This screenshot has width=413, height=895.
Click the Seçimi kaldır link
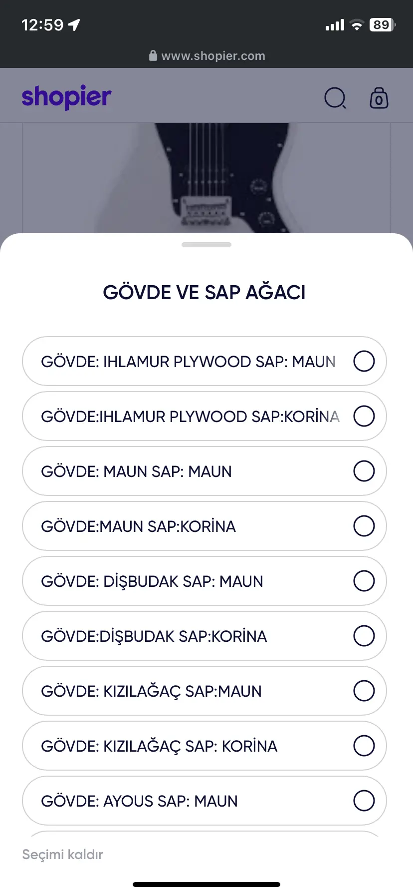click(62, 854)
